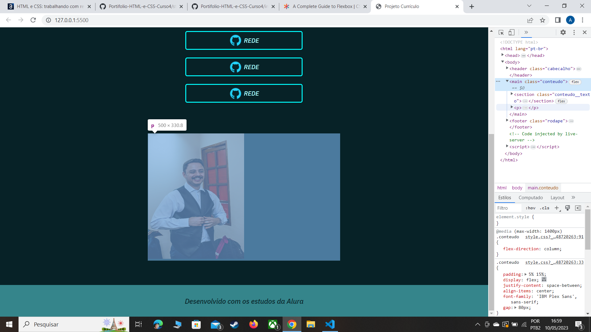View site information icon in address bar

pyautogui.click(x=48, y=20)
